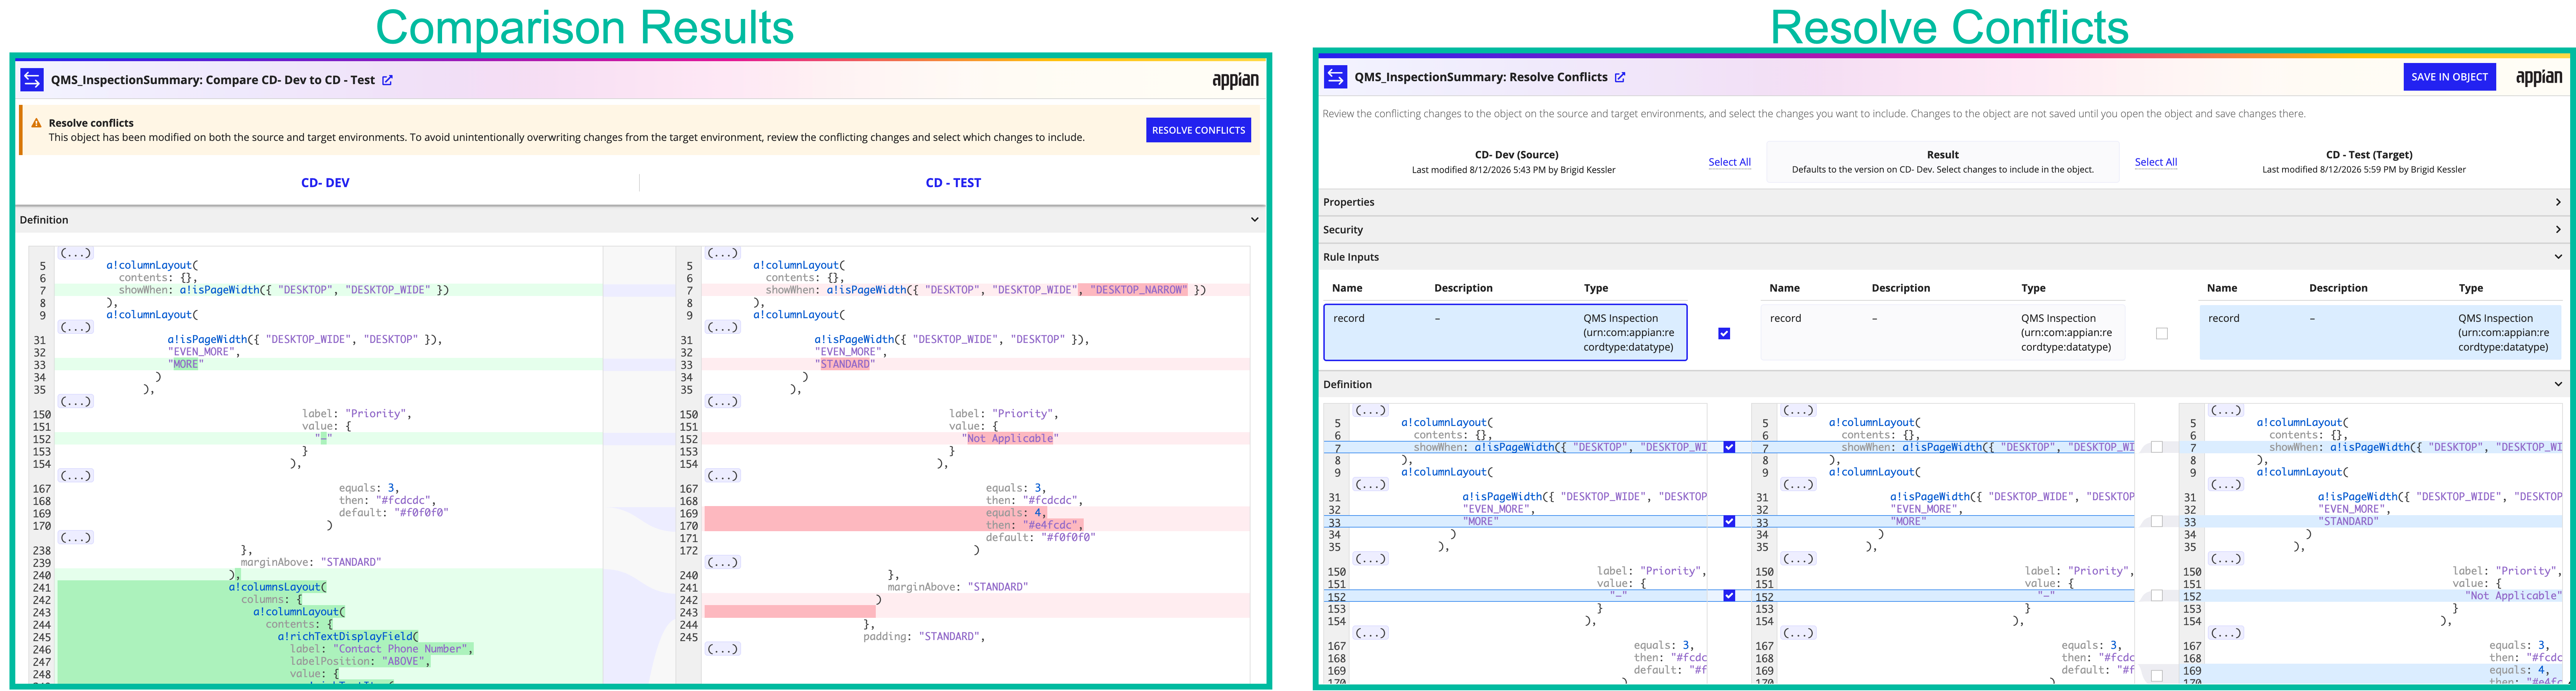The image size is (2576, 691).
Task: Check target checkbox for "Not Applicable" line 152
Action: [x=2156, y=595]
